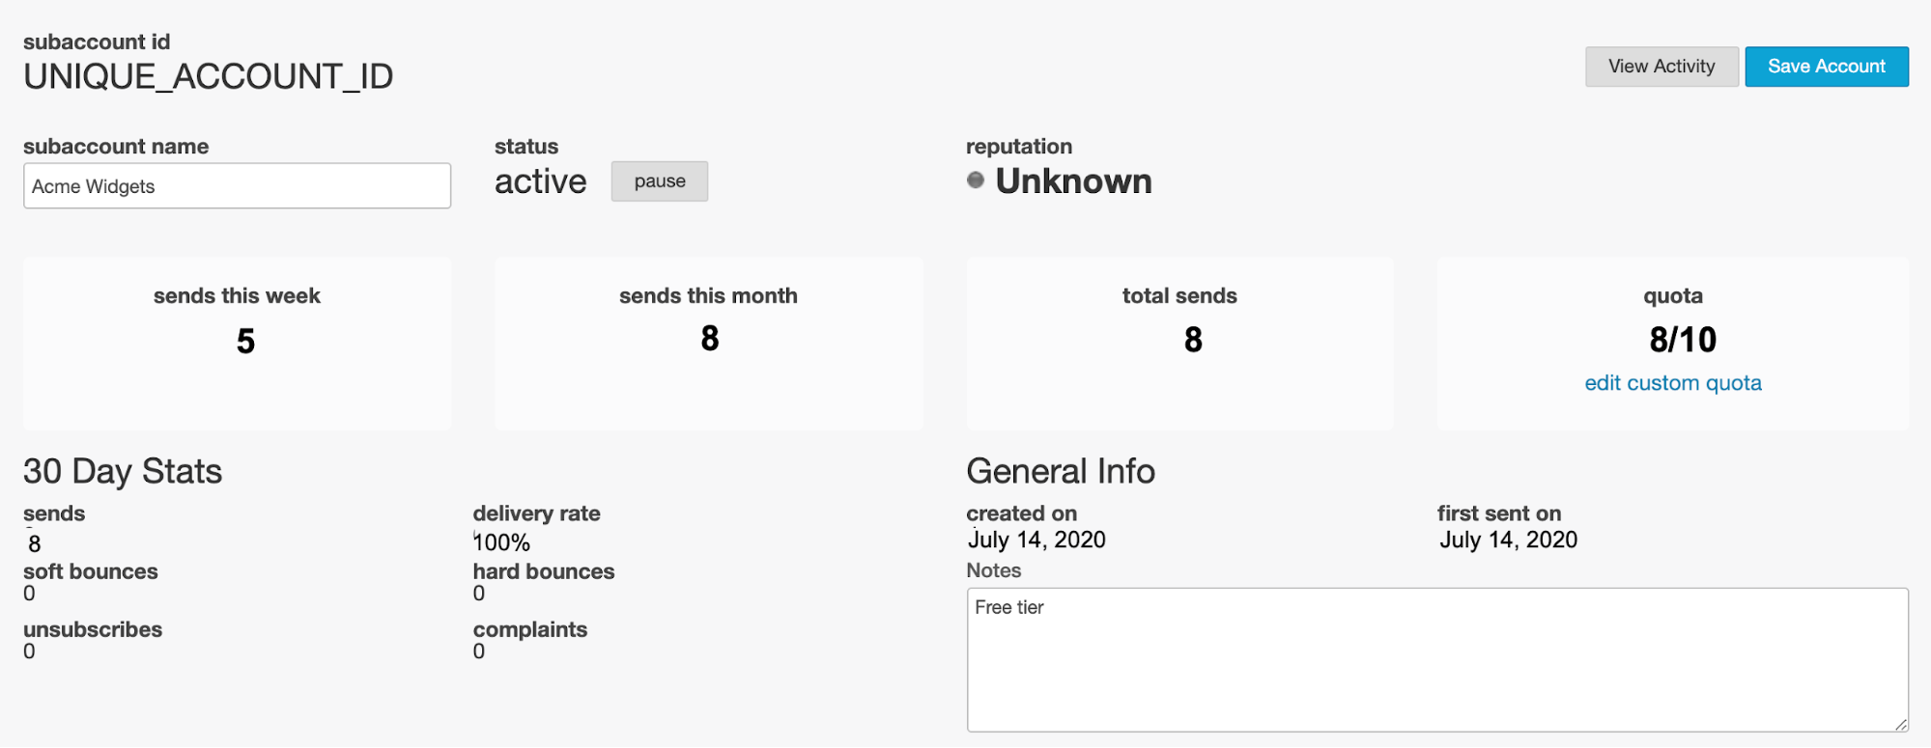Click the View Activity button
Image resolution: width=1931 pixels, height=748 pixels.
[x=1661, y=67]
